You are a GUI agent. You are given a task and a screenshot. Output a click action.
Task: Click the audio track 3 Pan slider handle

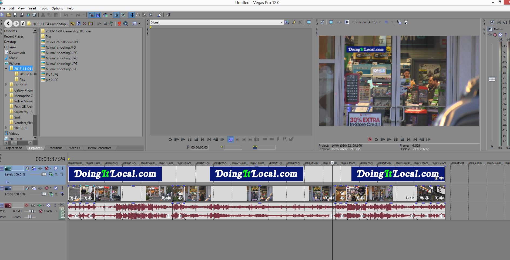(x=30, y=217)
